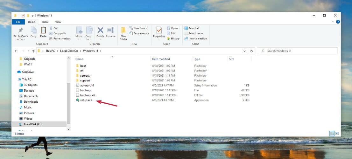Click Paste shortcut in ribbon
352x159 pixels.
(x=60, y=38)
